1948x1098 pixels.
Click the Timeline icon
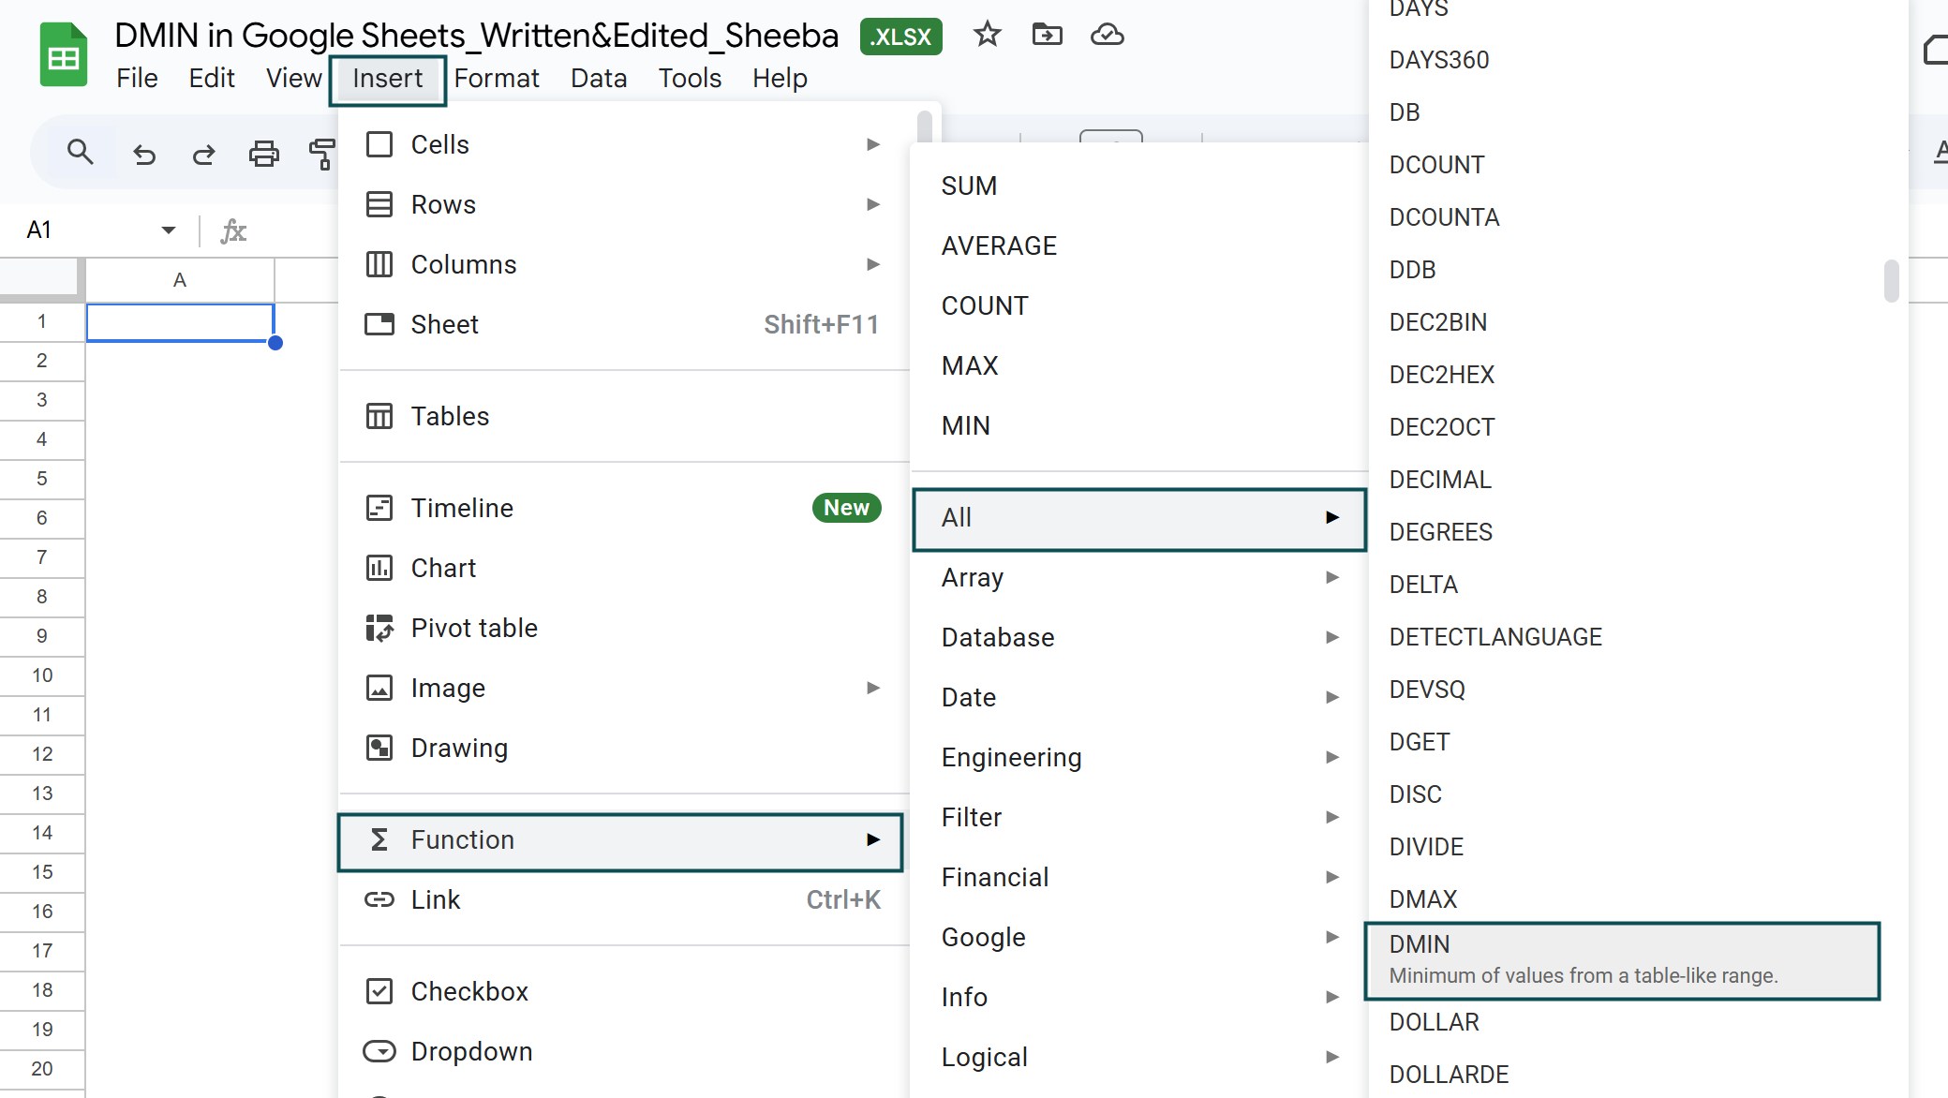point(379,508)
